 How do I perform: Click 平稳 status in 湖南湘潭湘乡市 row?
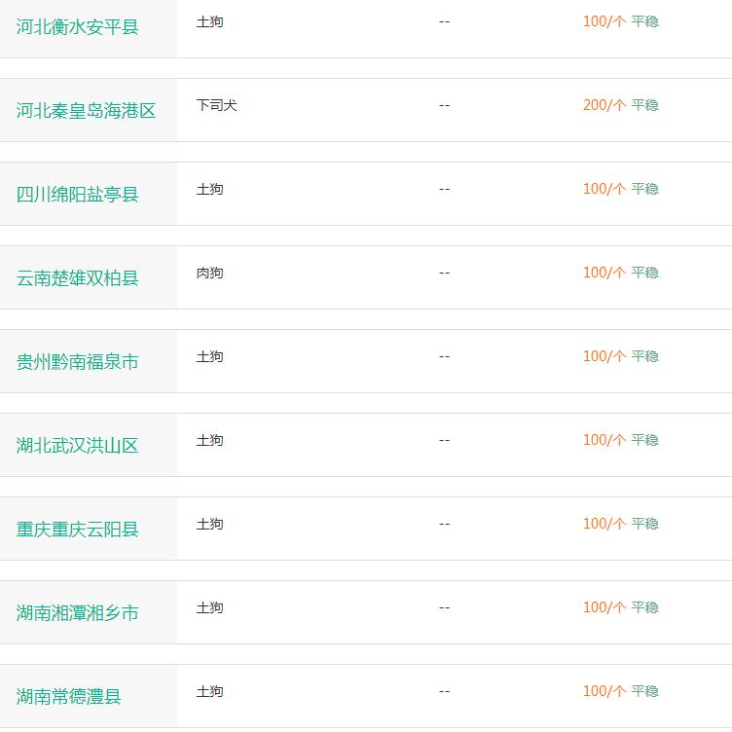click(x=644, y=606)
